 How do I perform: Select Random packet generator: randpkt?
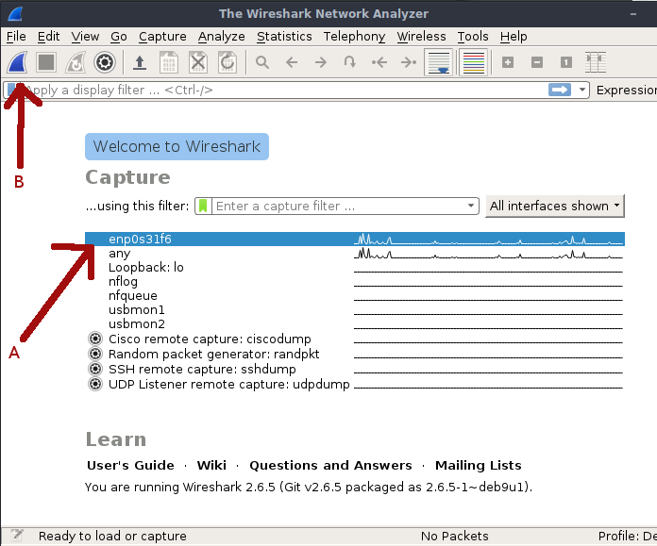click(355, 354)
